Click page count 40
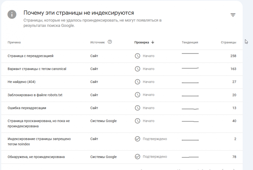Viewport: 253px width, 170px height. 234,121
